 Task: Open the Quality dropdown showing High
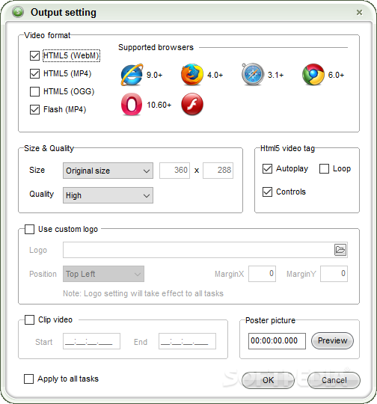tap(108, 195)
